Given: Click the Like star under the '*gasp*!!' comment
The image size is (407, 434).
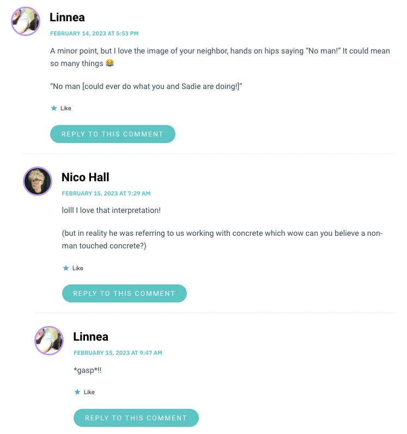Looking at the screenshot, I should (77, 392).
